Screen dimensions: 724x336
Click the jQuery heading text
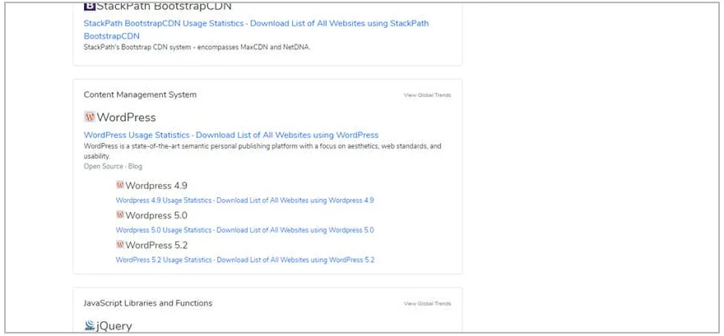[x=114, y=326]
